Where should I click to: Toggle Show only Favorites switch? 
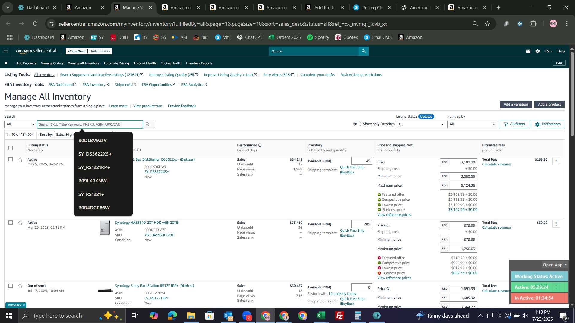click(357, 124)
